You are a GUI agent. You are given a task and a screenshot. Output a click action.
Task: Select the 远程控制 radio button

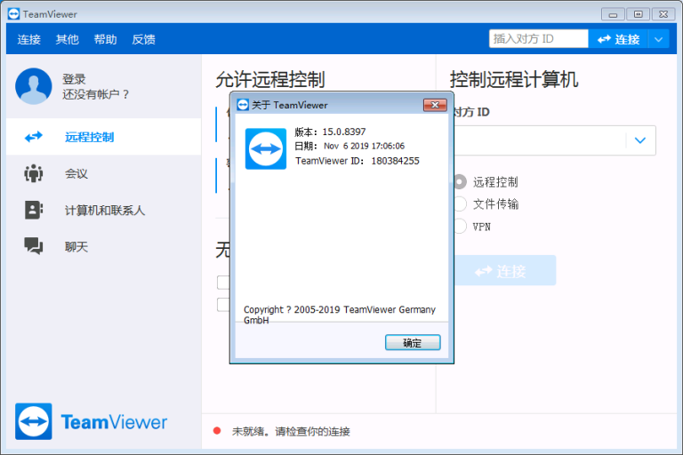(x=460, y=181)
